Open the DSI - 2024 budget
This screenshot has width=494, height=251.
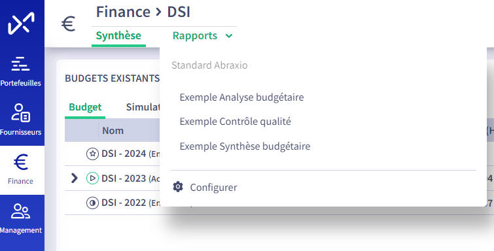click(x=124, y=154)
